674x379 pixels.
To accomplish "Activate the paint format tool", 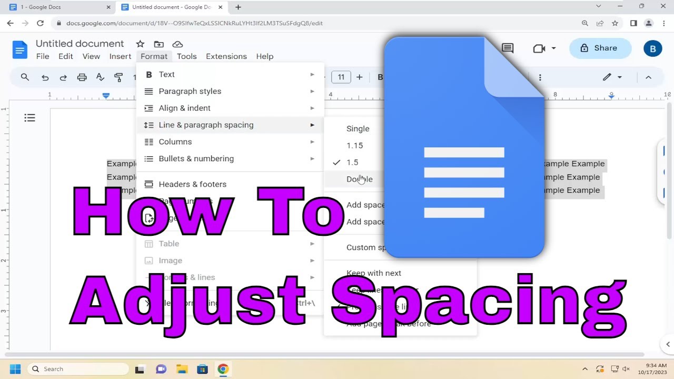I will 118,77.
